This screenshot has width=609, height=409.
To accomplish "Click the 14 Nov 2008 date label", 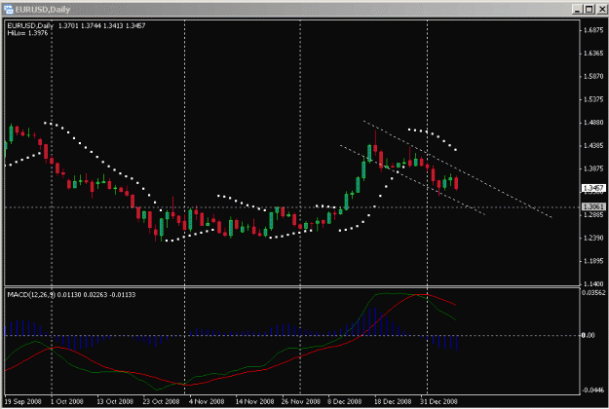I will pyautogui.click(x=254, y=401).
